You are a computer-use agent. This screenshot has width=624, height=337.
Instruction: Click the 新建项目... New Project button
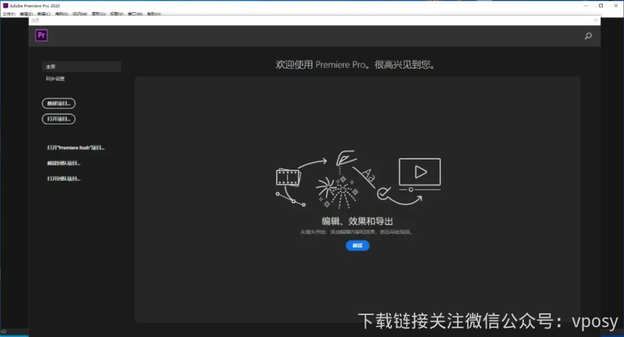pyautogui.click(x=58, y=103)
